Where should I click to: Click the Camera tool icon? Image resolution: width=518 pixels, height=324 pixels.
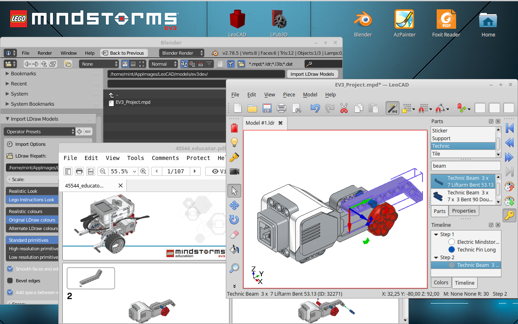(x=234, y=171)
